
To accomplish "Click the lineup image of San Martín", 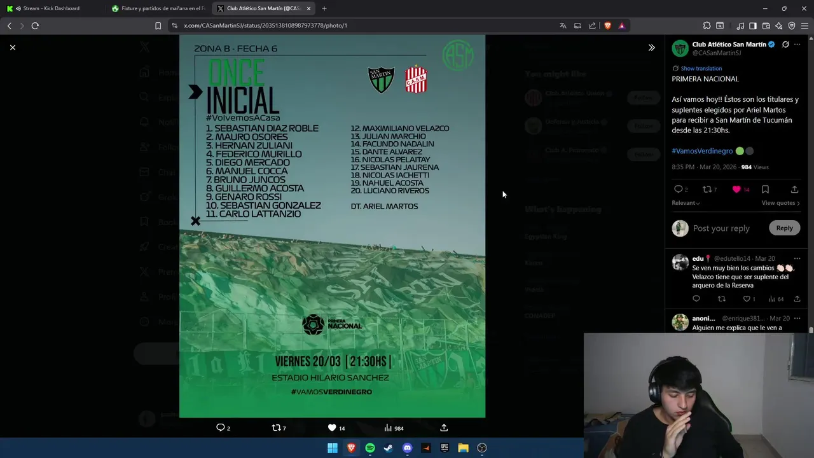I will click(332, 226).
